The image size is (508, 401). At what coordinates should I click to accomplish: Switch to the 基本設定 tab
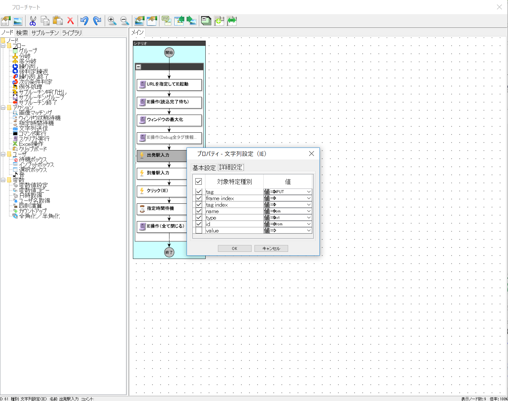tap(204, 168)
